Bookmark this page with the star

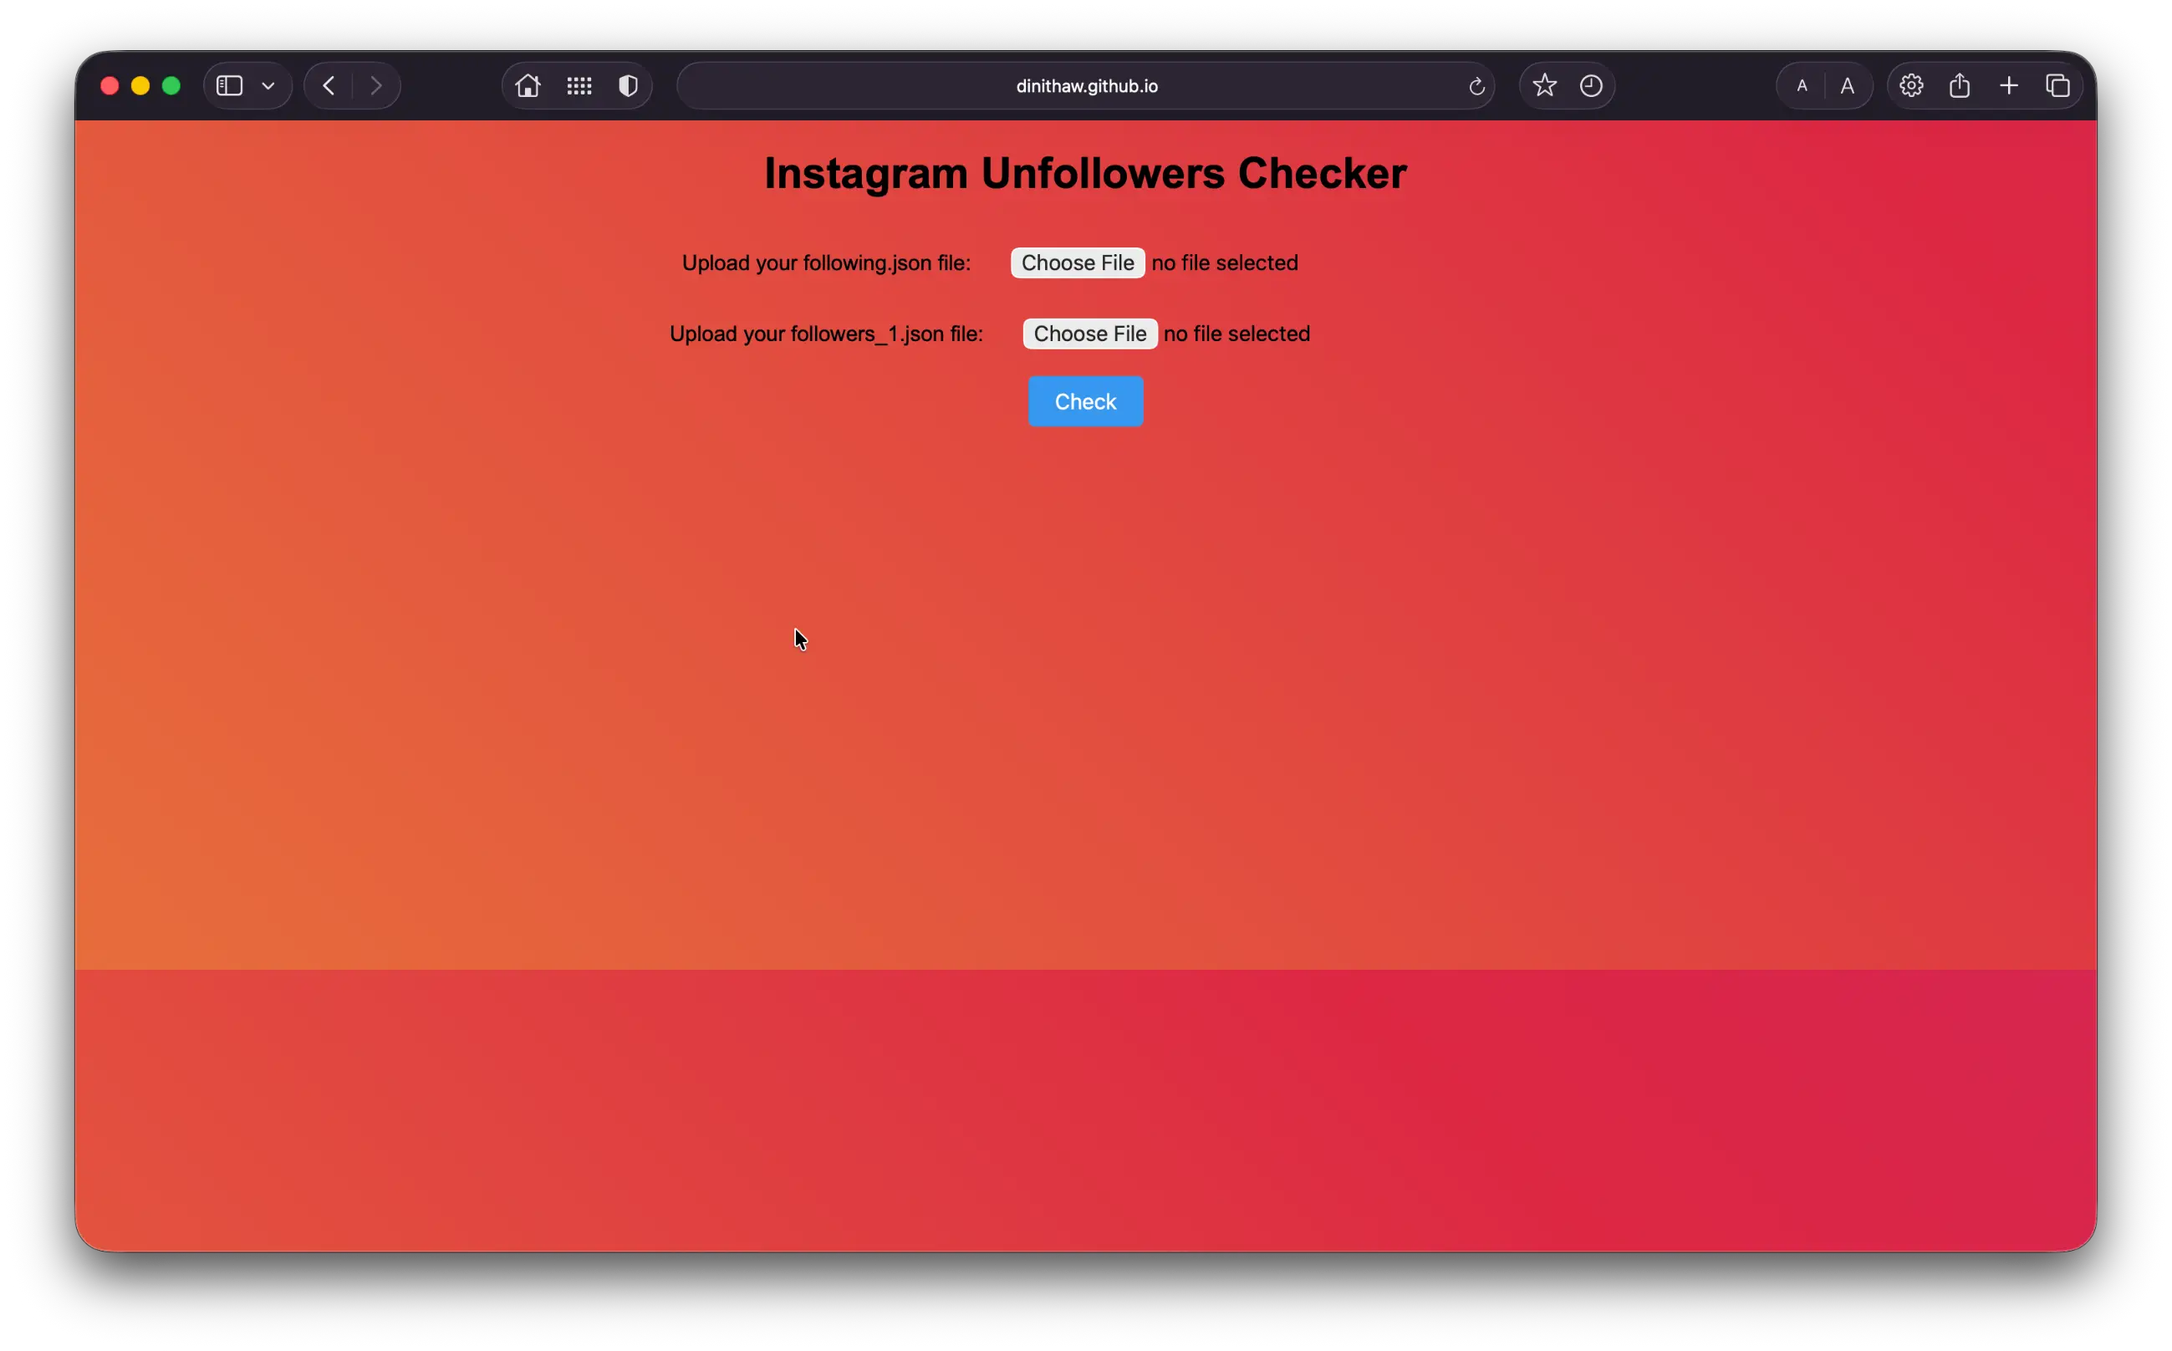point(1544,85)
